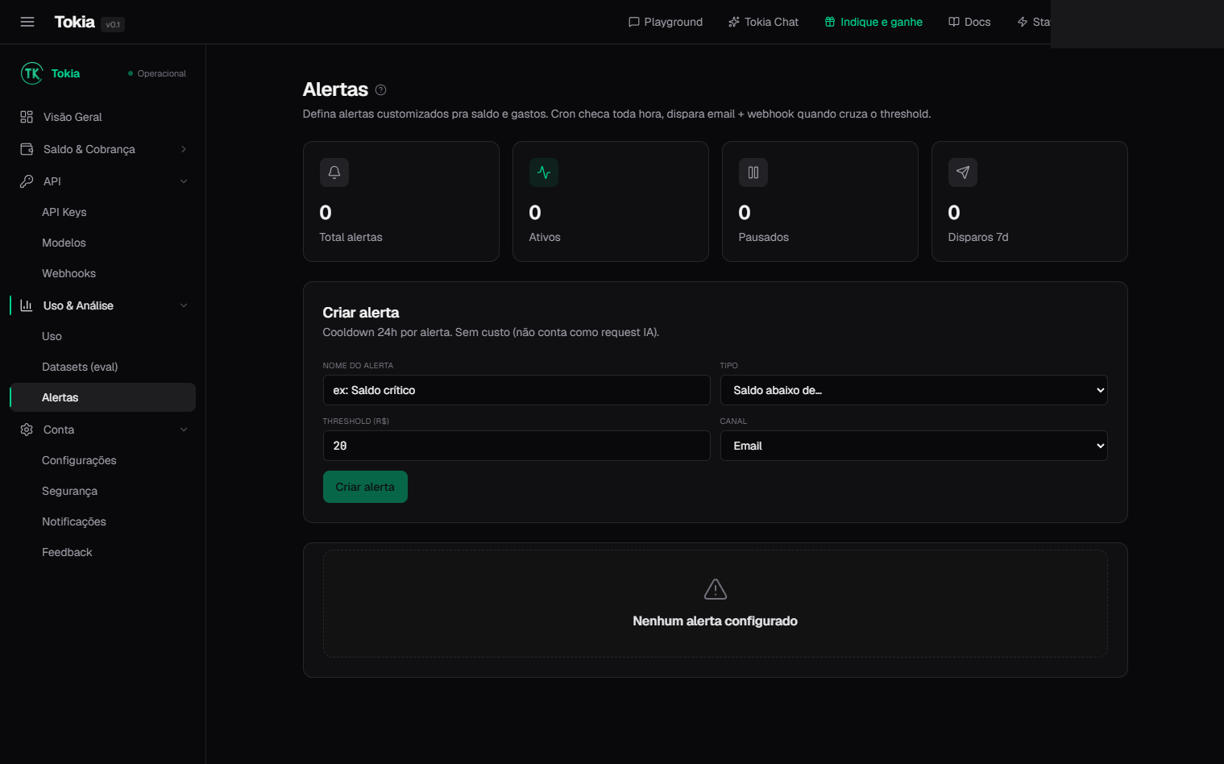The width and height of the screenshot is (1224, 764).
Task: Expand the Saldo & Cobrança chevron
Action: (184, 149)
